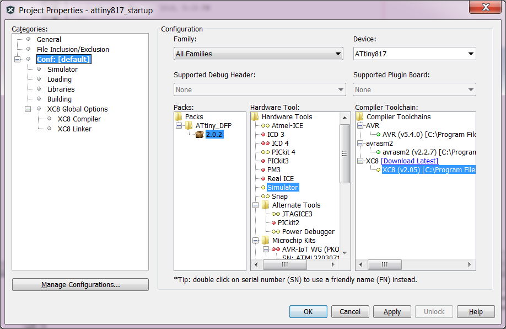Collapse the AVR-IoT WG kit node
Viewport: 506px width, 329px height.
coord(266,249)
